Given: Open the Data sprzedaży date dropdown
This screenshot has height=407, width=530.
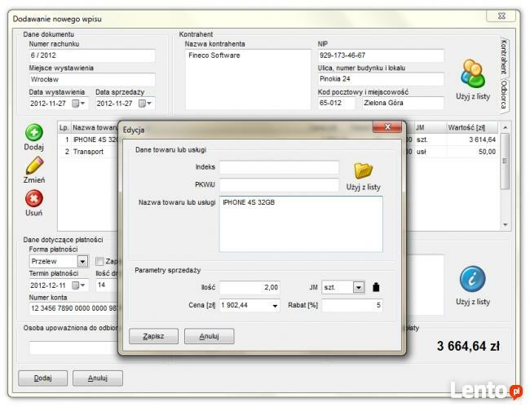Looking at the screenshot, I should tap(145, 104).
